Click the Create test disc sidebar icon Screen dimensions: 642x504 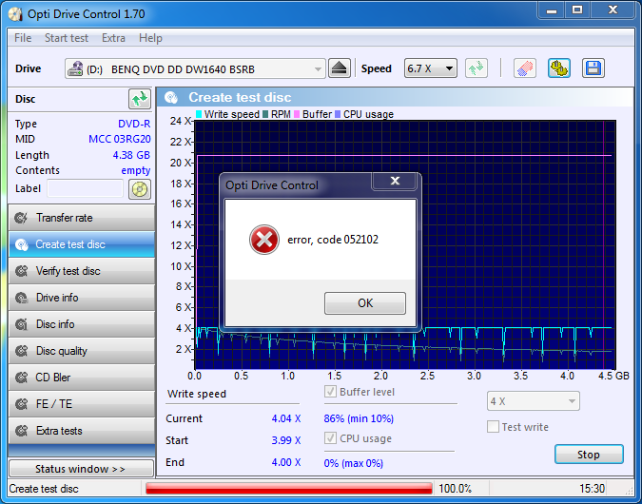coord(21,244)
